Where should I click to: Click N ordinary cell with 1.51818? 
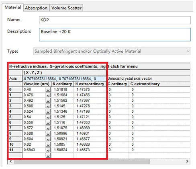(x=62, y=89)
